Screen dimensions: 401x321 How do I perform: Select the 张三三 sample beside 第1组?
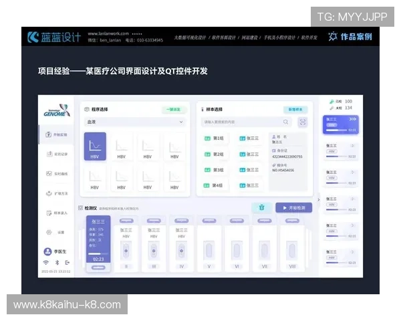249,138
